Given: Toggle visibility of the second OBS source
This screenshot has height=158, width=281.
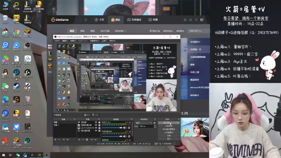Looking at the screenshot, I should click(96, 125).
